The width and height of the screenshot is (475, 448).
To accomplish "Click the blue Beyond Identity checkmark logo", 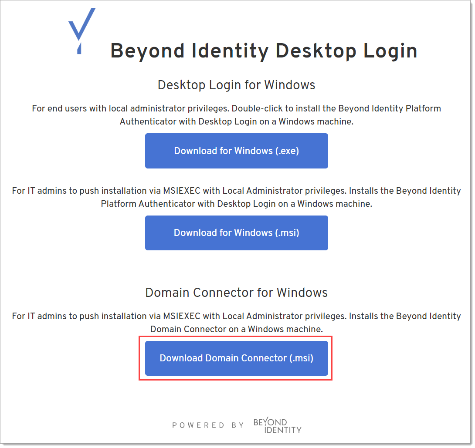I will (81, 30).
